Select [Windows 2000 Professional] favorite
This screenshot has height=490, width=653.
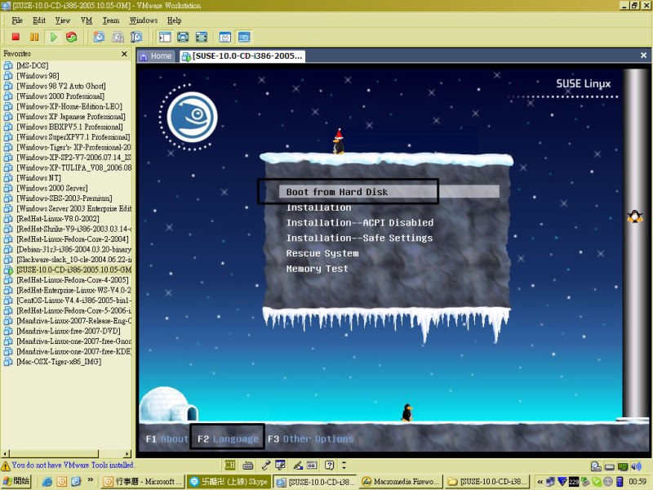coord(60,96)
